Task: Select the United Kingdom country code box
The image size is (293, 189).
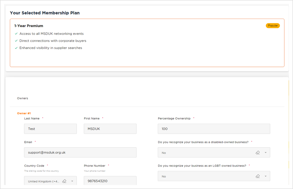Action: 50,181
